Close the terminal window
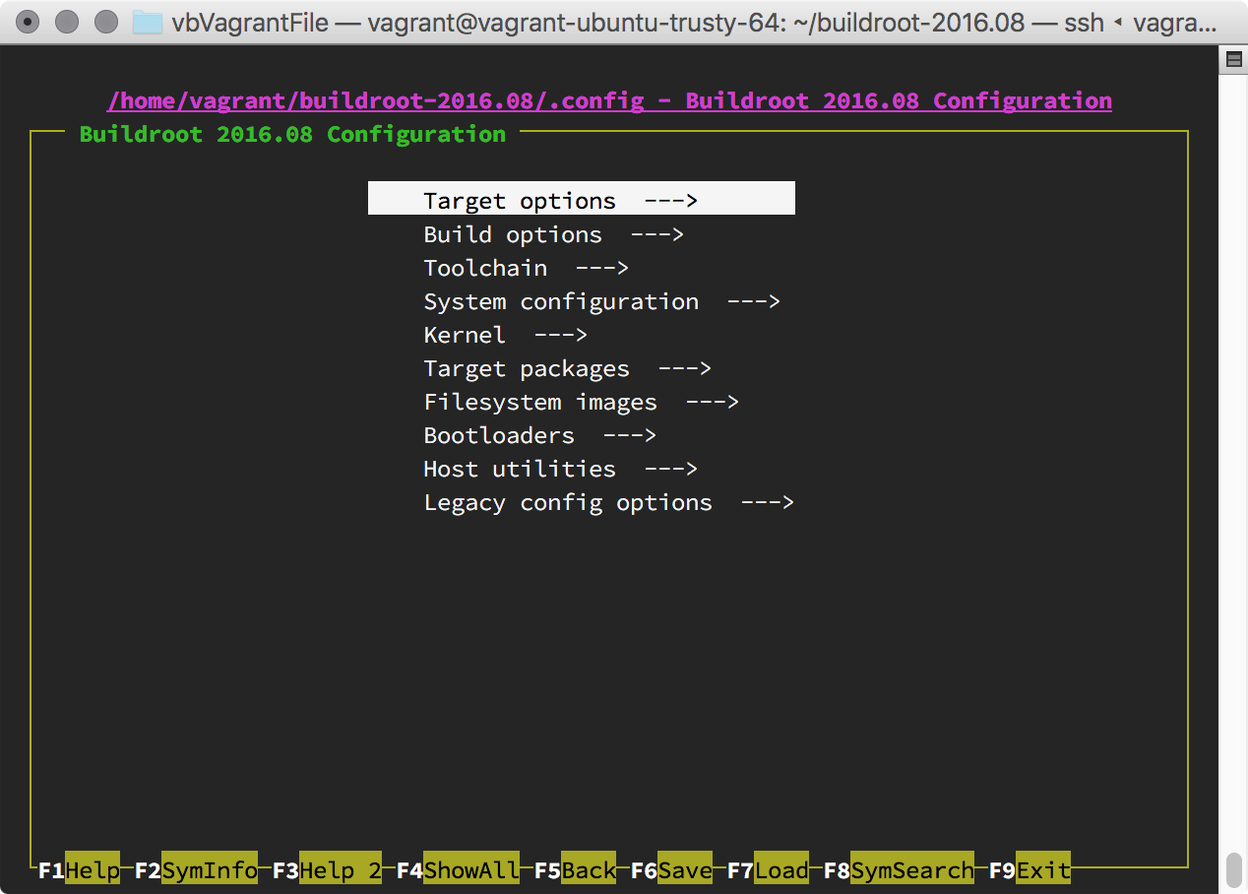The height and width of the screenshot is (894, 1248). click(29, 22)
